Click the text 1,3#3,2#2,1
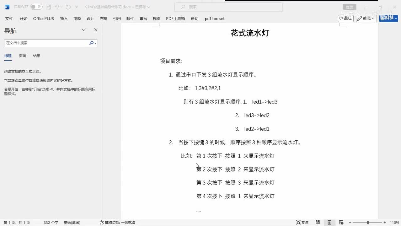The image size is (401, 226). [208, 89]
